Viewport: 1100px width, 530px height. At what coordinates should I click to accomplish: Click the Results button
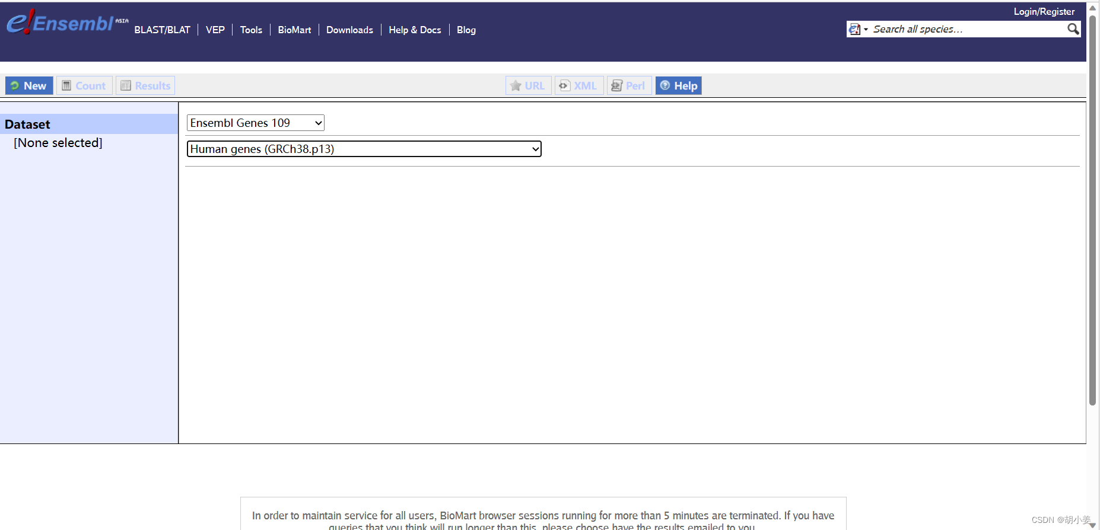coord(145,85)
